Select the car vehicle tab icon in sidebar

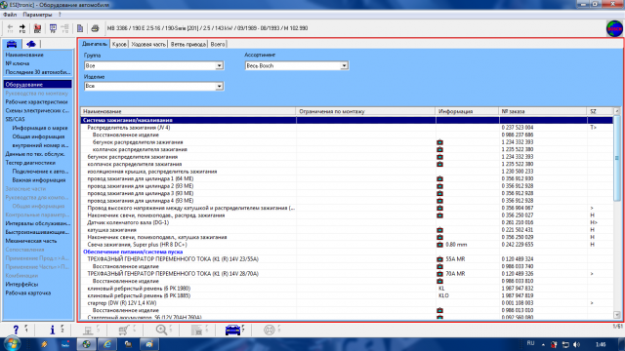[x=12, y=44]
